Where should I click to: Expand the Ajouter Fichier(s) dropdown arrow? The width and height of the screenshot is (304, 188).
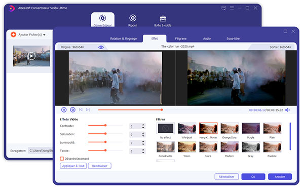tap(44, 35)
